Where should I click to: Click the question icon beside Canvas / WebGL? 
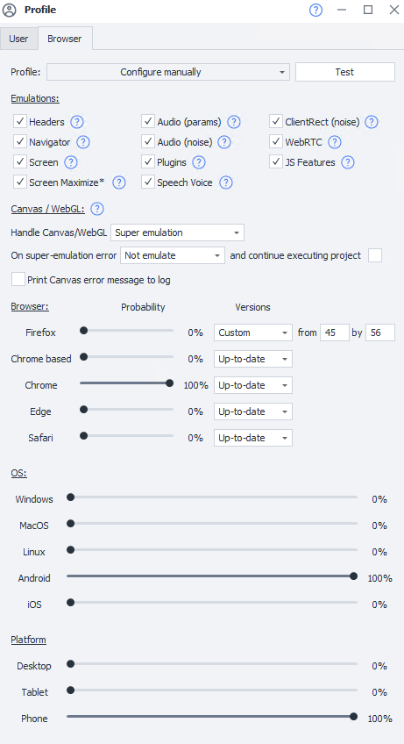pos(97,208)
